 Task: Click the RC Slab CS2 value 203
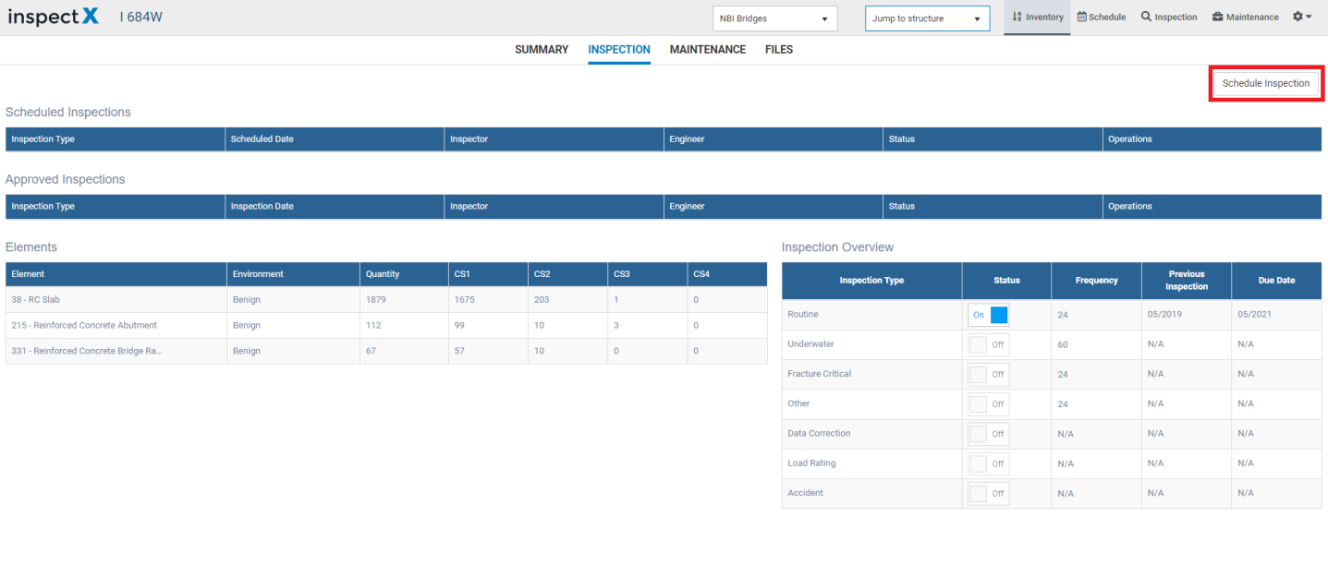pyautogui.click(x=542, y=299)
